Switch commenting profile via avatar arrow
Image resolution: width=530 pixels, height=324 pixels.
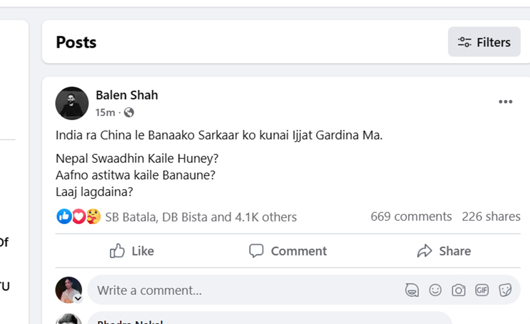pyautogui.click(x=78, y=299)
